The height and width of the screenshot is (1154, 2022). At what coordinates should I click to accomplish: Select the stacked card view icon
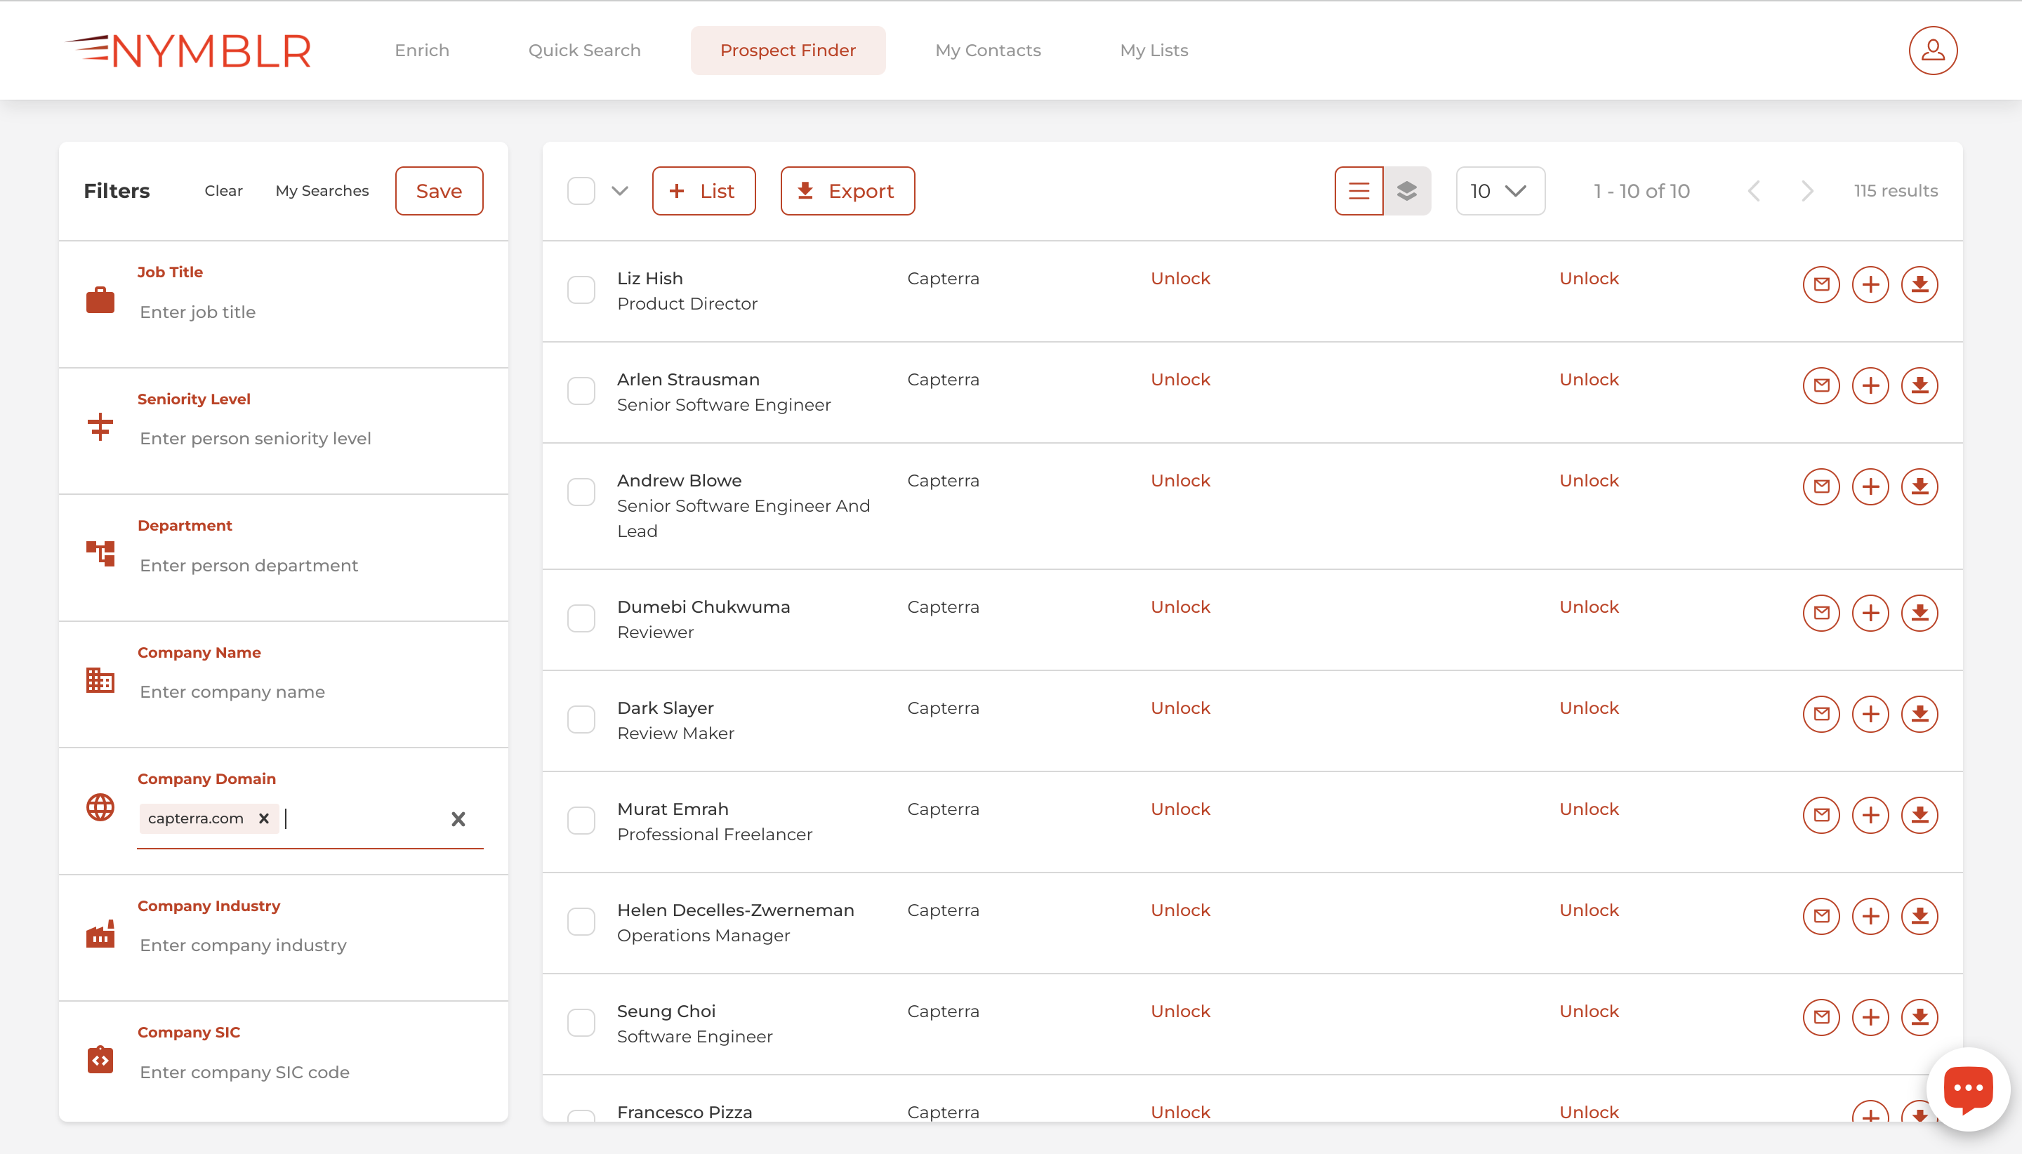click(1408, 190)
